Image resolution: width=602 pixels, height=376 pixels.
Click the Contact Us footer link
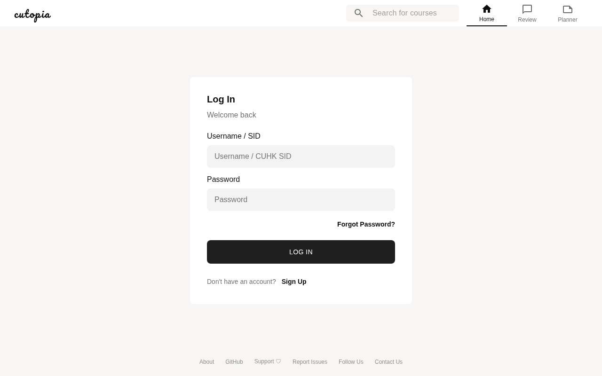pyautogui.click(x=388, y=362)
